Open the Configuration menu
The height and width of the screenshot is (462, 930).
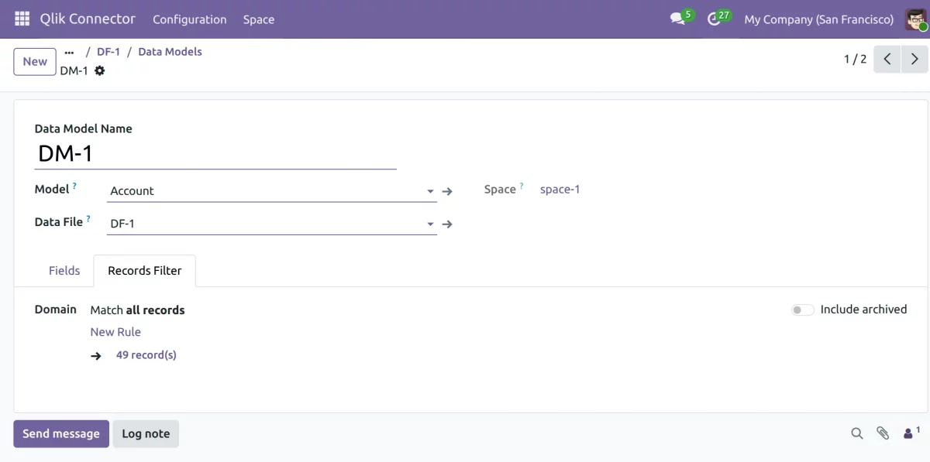tap(189, 19)
